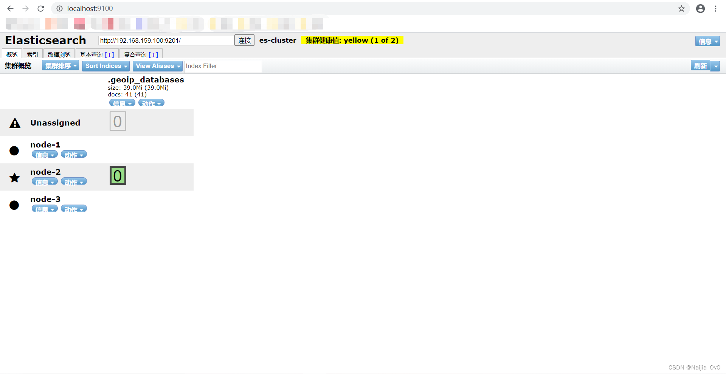The image size is (726, 374).
Task: Click the yellow cluster health status label
Action: [x=352, y=40]
